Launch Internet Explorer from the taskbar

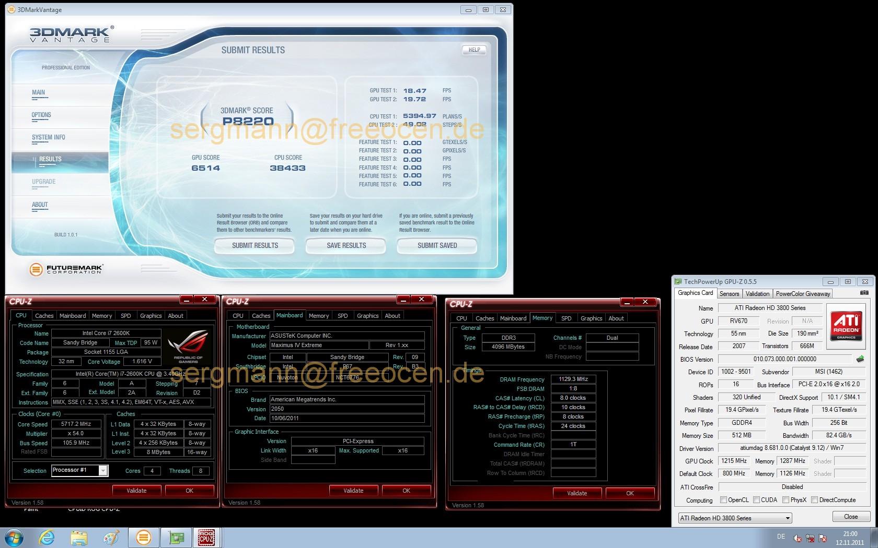pyautogui.click(x=47, y=538)
